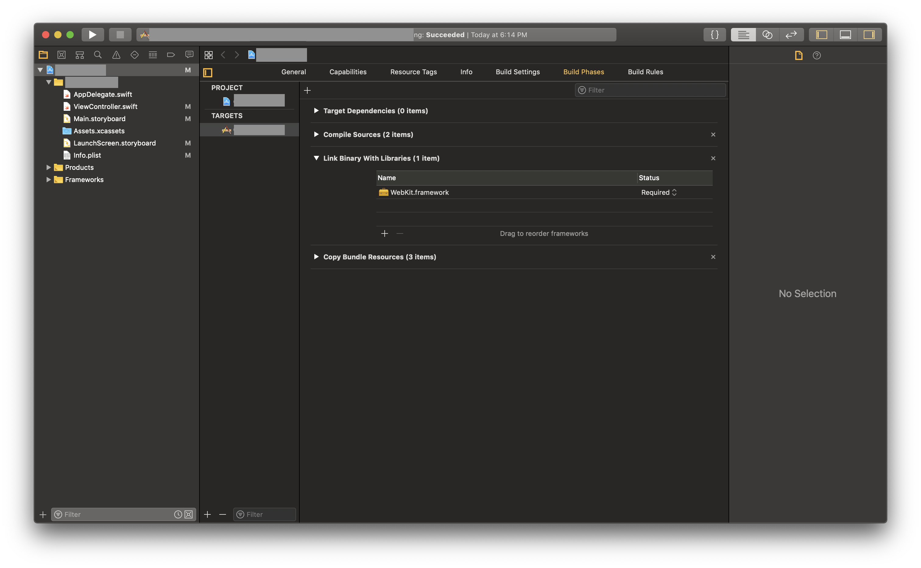Switch to the Build Settings tab
Viewport: 921px width, 568px height.
click(x=517, y=72)
